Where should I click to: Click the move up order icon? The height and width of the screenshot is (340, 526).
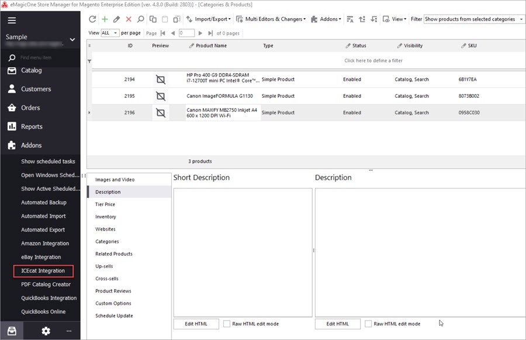tap(362, 19)
